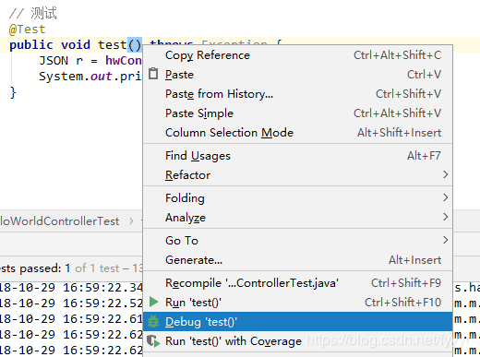Click the HelloWorldControllerTest breadcrumb

click(x=59, y=221)
